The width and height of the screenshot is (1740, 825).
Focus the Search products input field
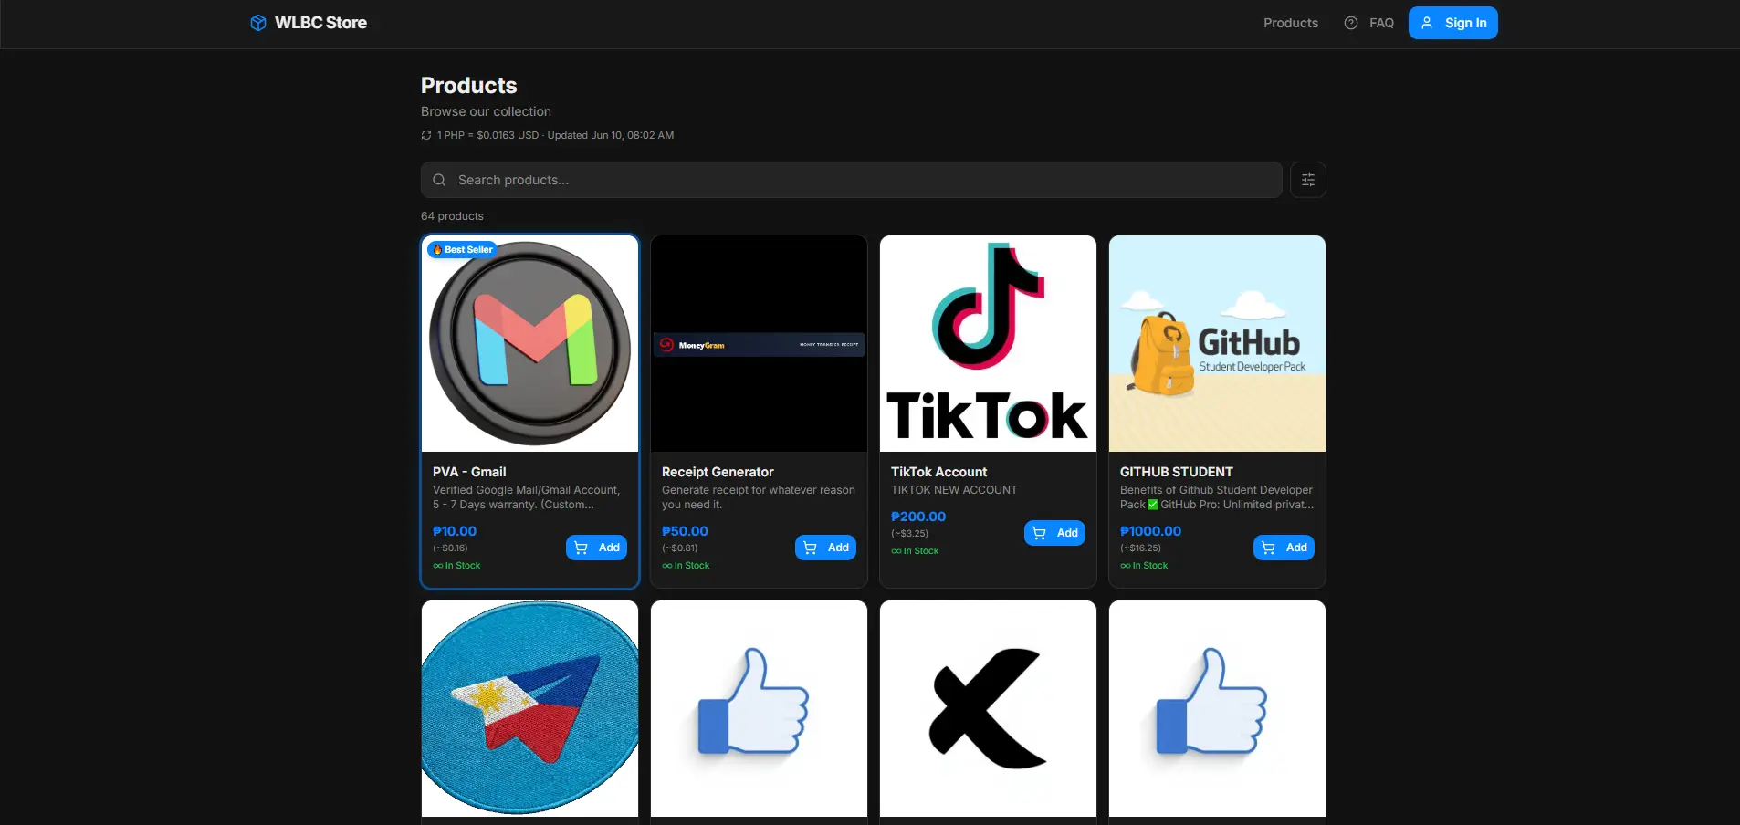click(x=851, y=180)
